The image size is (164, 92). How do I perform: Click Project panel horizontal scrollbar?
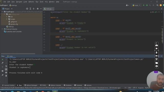(x=18, y=54)
